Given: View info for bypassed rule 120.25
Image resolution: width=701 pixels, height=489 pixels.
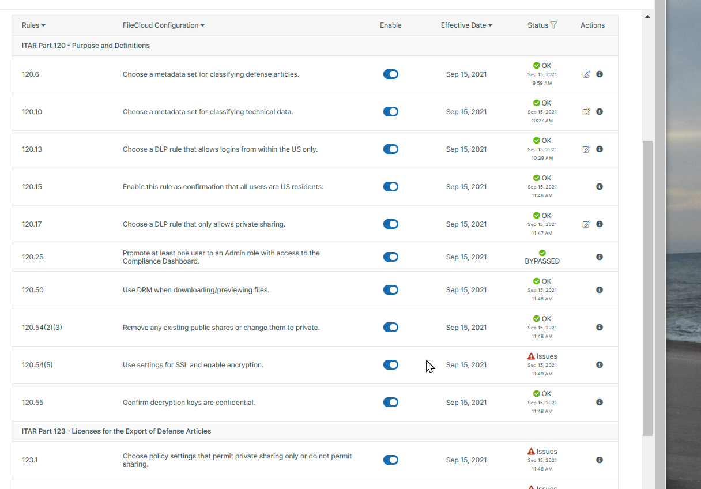Looking at the screenshot, I should pyautogui.click(x=600, y=257).
